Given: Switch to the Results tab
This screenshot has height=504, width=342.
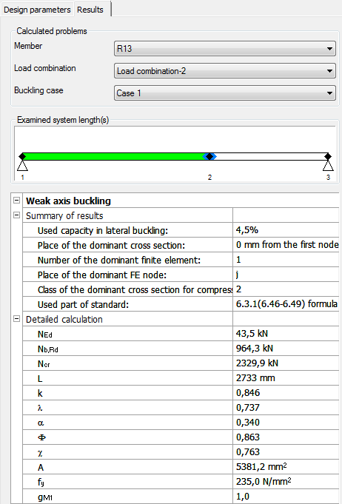Looking at the screenshot, I should (x=90, y=10).
